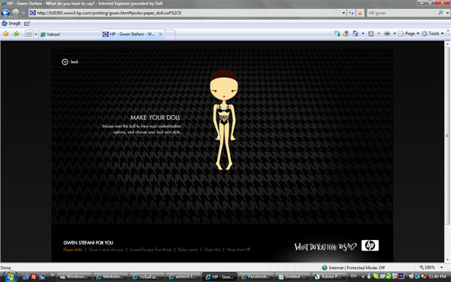
Task: Click the HP logo in footer
Action: pyautogui.click(x=370, y=245)
